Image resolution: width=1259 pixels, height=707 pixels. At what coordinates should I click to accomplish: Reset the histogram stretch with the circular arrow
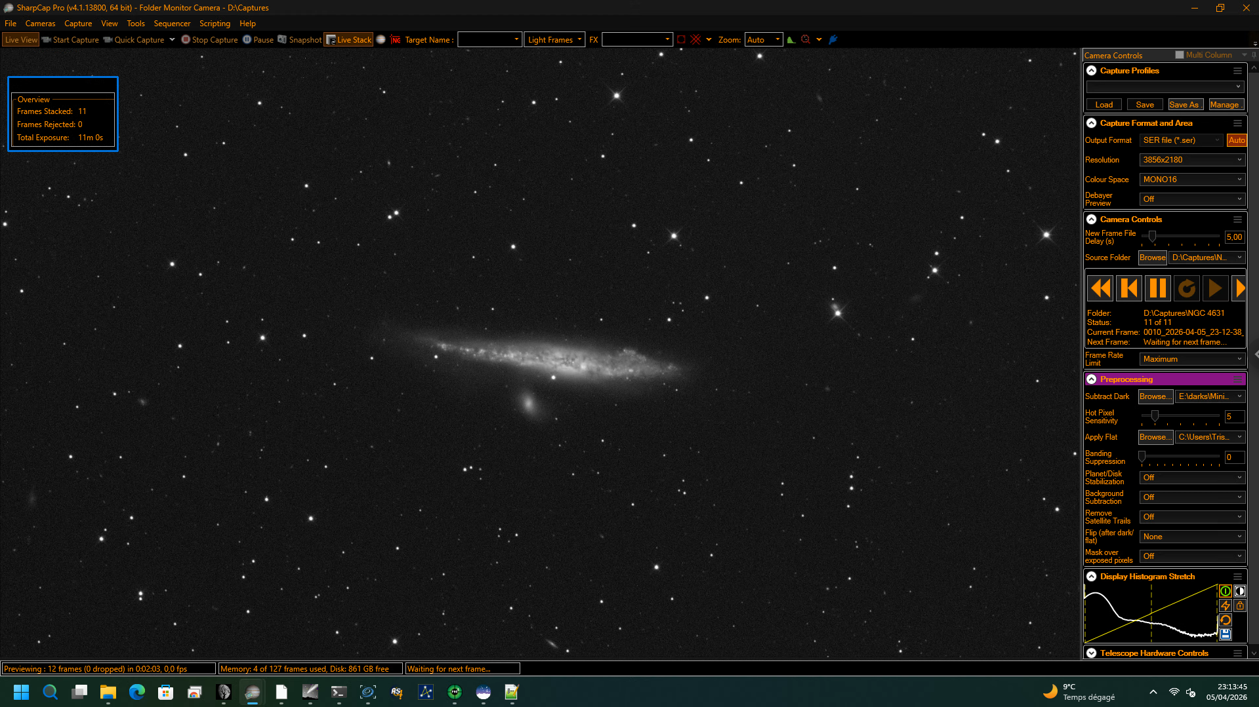pos(1225,620)
